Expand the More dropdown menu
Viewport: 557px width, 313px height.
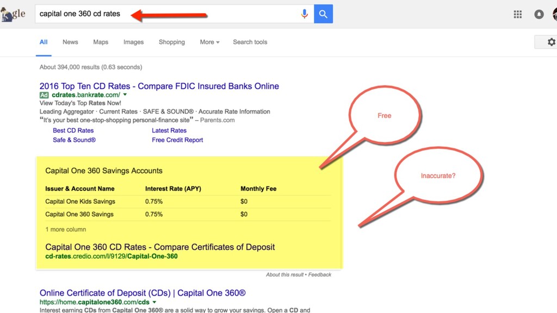(x=209, y=42)
